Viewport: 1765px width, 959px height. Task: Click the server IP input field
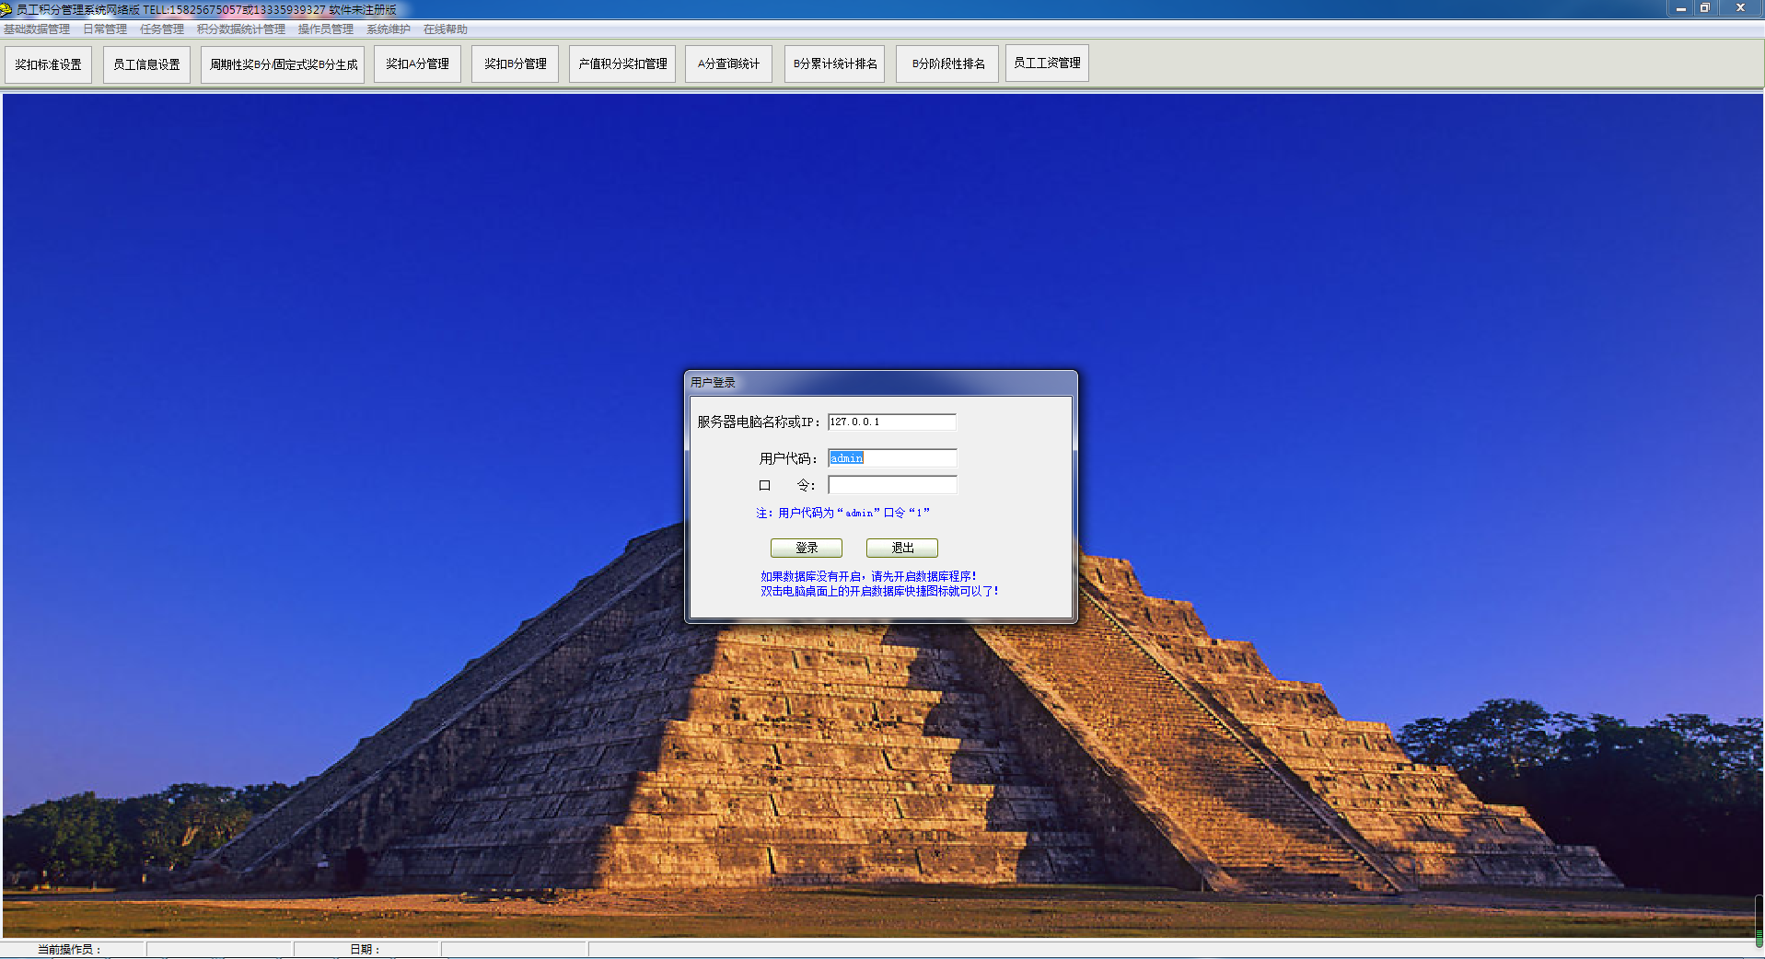(x=891, y=422)
